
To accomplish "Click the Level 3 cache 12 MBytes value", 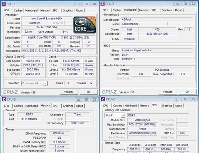I will [x=71, y=74].
